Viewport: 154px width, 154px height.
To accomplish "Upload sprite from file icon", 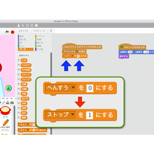I will [x=7, y=102].
